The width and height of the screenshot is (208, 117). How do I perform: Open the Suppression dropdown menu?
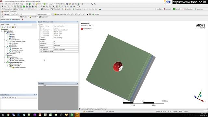[x=44, y=17]
